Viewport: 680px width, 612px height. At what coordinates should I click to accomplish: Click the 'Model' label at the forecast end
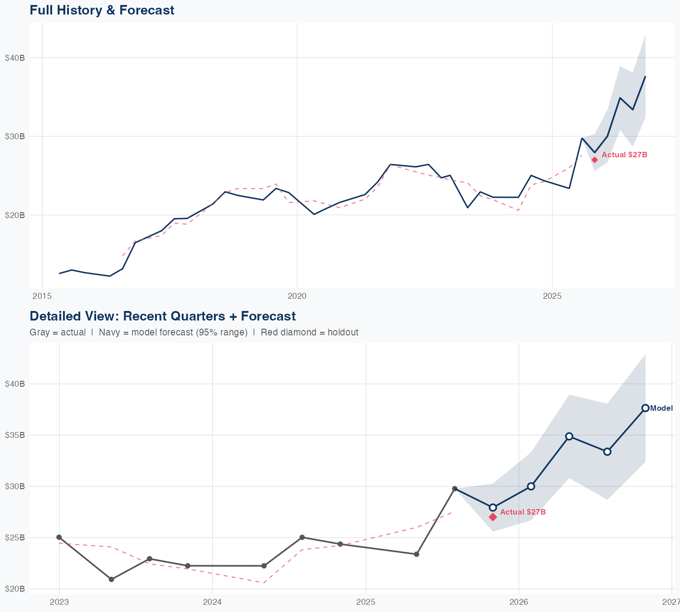661,408
